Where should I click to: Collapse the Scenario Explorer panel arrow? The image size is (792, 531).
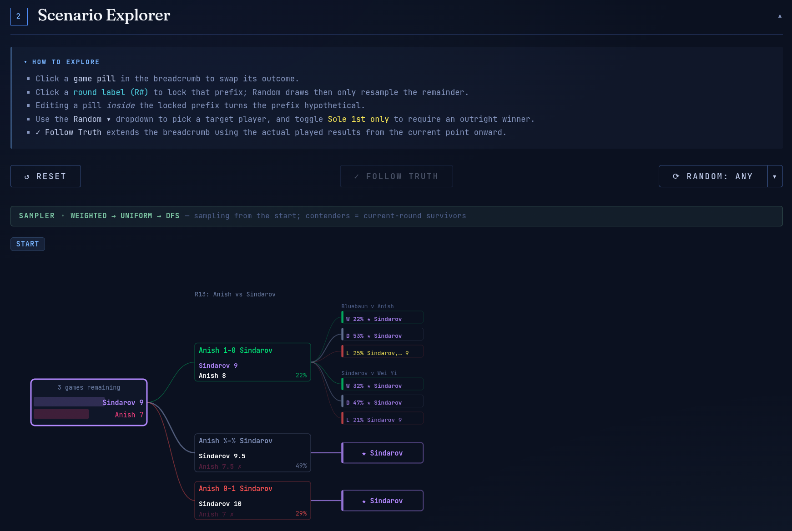click(780, 16)
